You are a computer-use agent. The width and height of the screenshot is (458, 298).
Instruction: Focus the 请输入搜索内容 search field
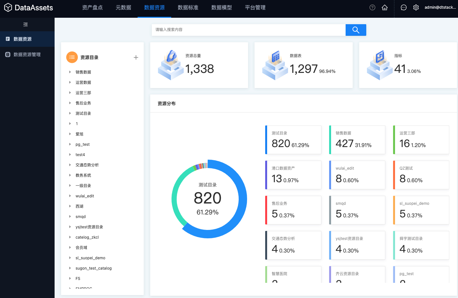coord(248,30)
